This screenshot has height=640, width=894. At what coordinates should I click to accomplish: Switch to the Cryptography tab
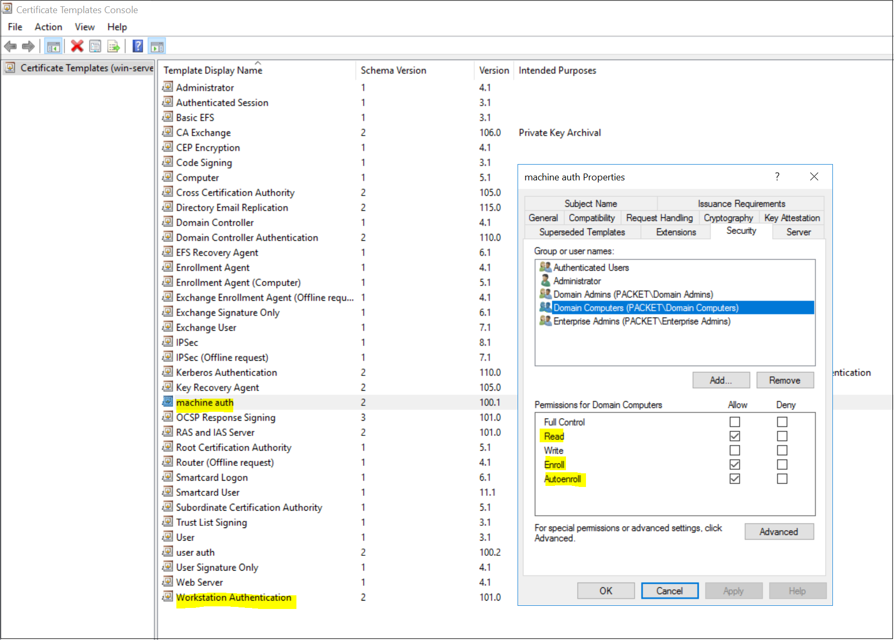click(728, 218)
